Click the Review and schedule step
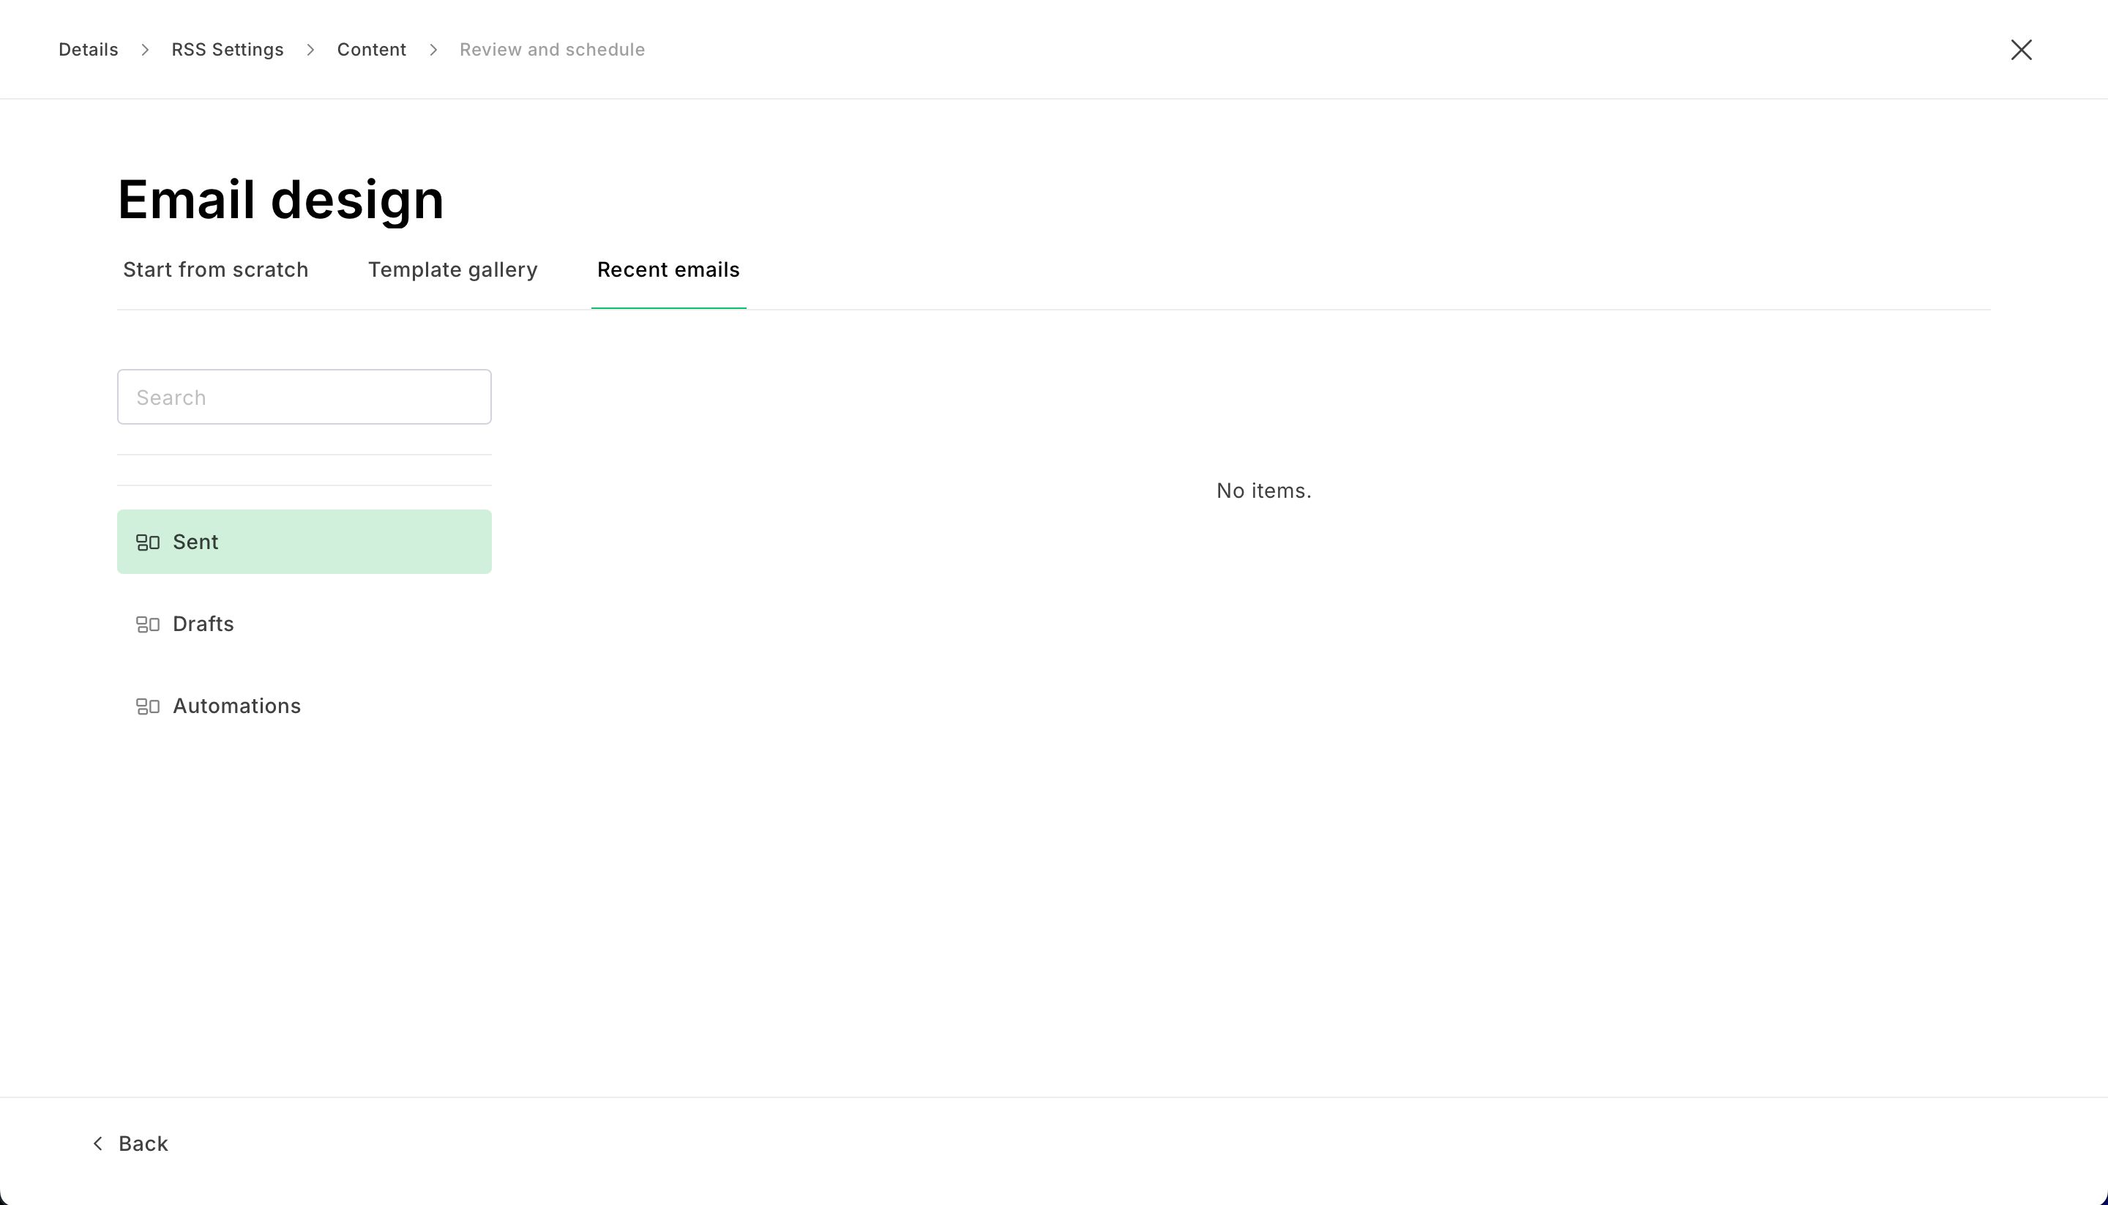 click(x=552, y=50)
